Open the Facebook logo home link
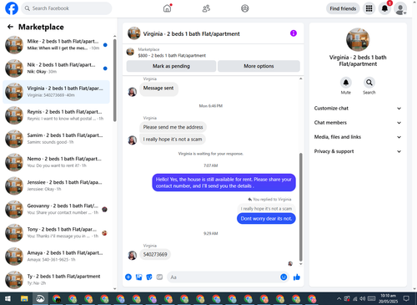Viewport: 417px width, 305px height. click(12, 8)
